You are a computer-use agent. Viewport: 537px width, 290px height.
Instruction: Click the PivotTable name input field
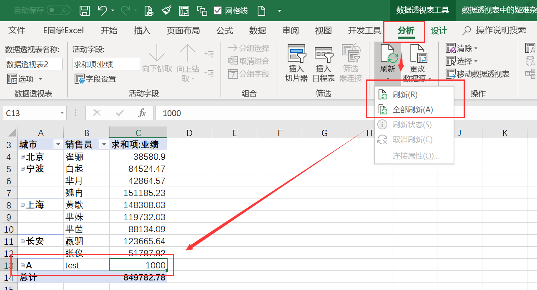click(x=33, y=64)
